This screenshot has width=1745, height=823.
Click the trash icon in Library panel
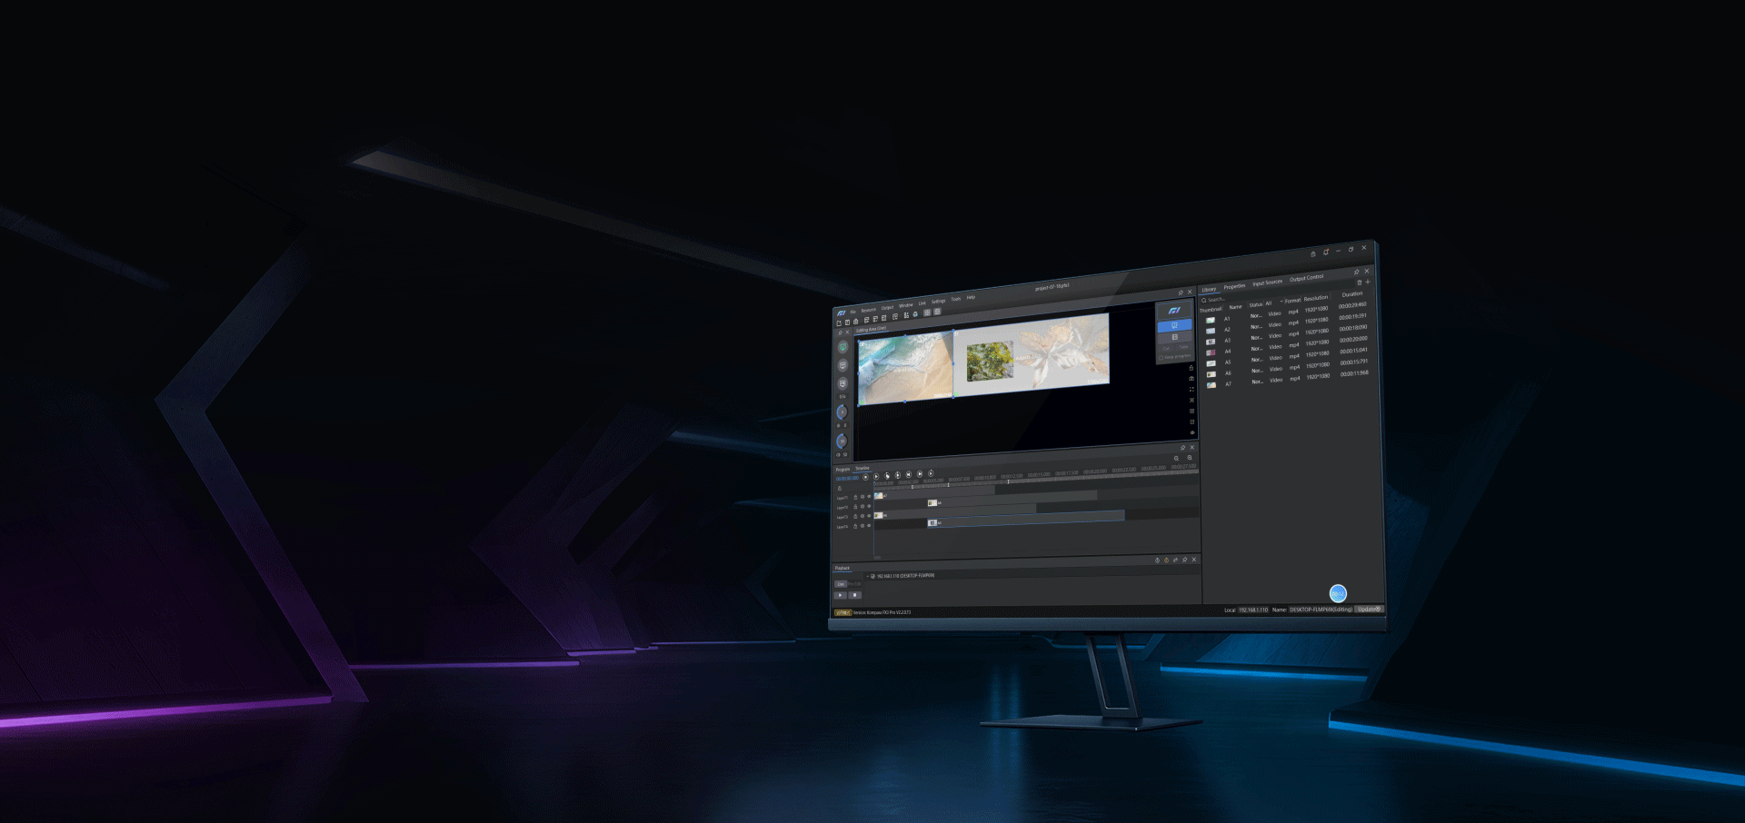(1360, 283)
